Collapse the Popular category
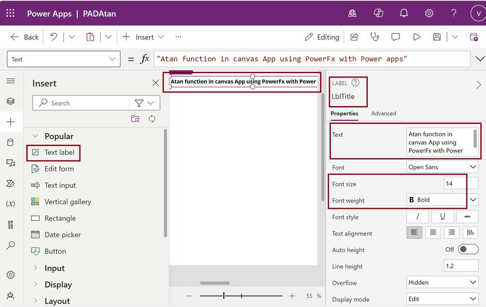This screenshot has width=486, height=307. pyautogui.click(x=35, y=136)
